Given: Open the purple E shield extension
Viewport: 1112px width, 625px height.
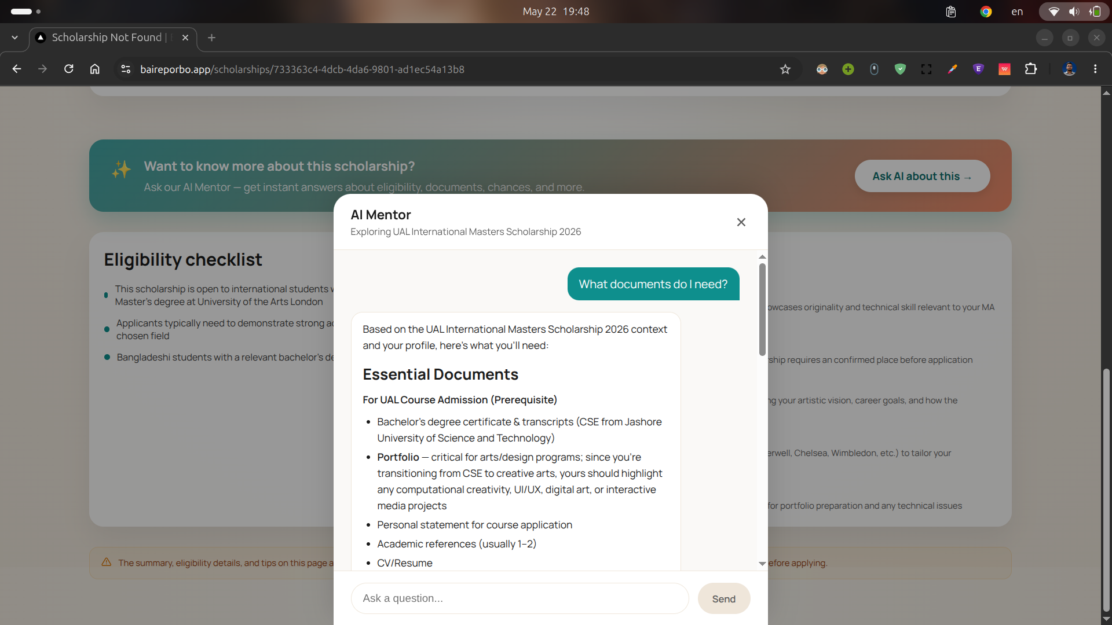Looking at the screenshot, I should [978, 69].
